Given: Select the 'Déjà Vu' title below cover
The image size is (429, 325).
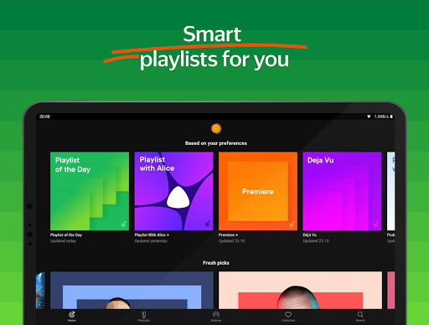Looking at the screenshot, I should click(310, 235).
